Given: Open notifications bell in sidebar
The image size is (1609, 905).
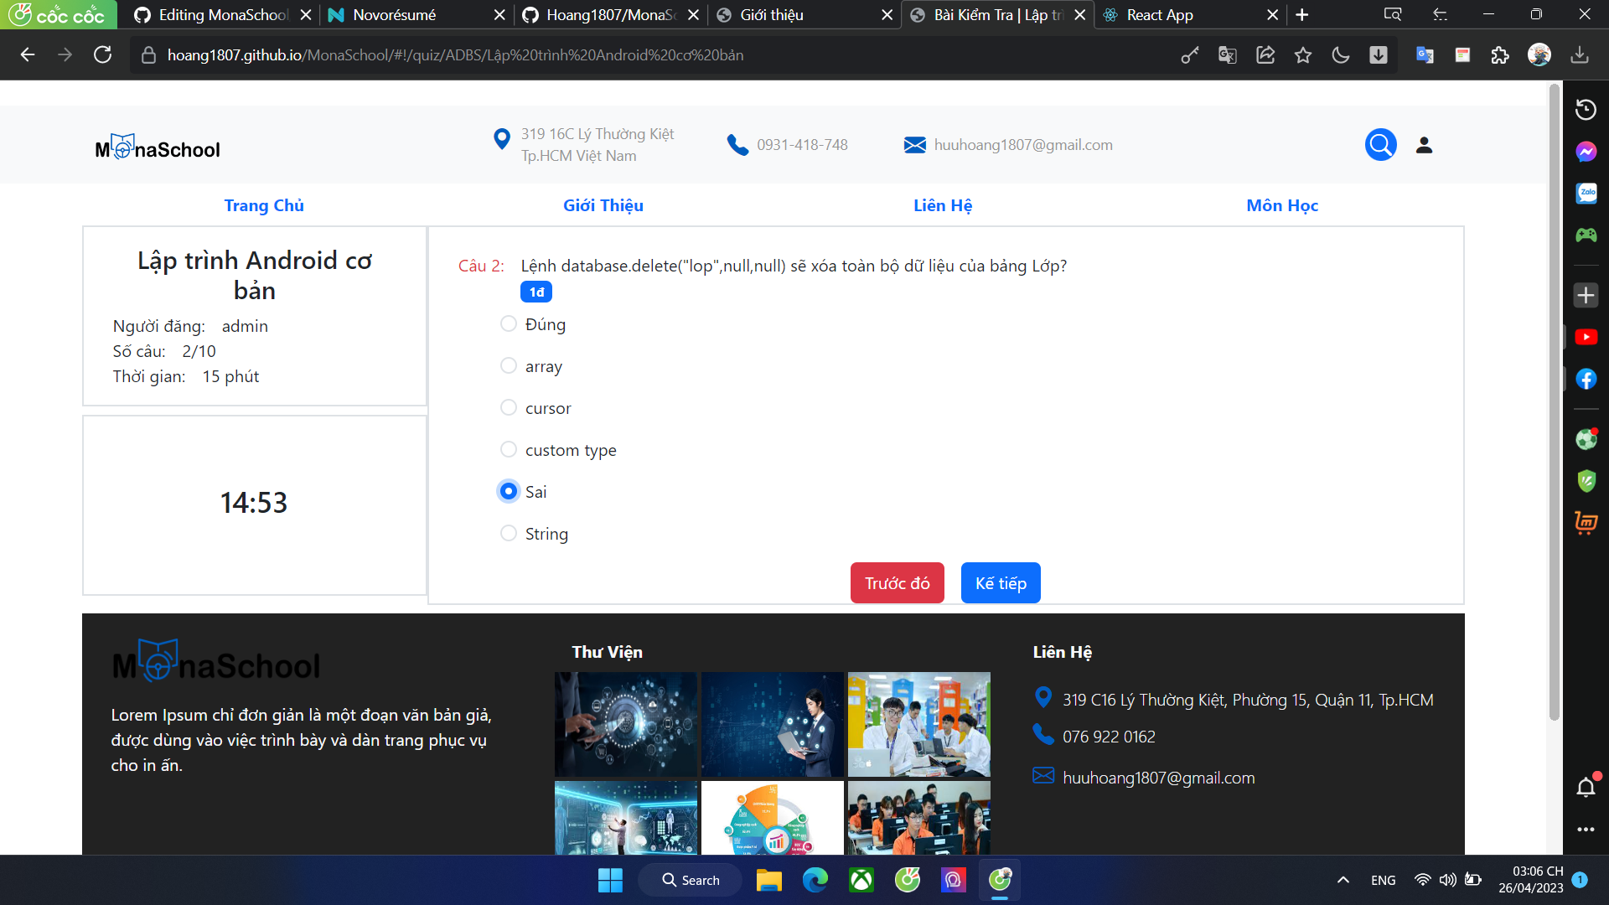Looking at the screenshot, I should (x=1586, y=788).
